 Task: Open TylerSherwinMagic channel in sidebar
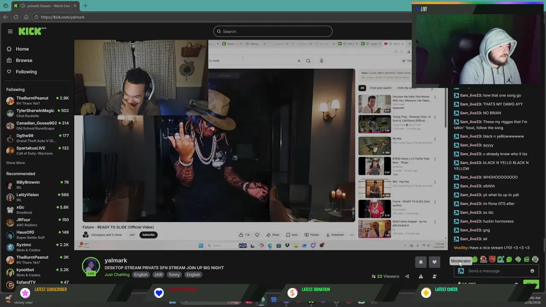point(38,113)
